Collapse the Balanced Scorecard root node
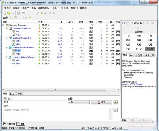Viewport: 159px width, 131px height. click(x=3, y=25)
